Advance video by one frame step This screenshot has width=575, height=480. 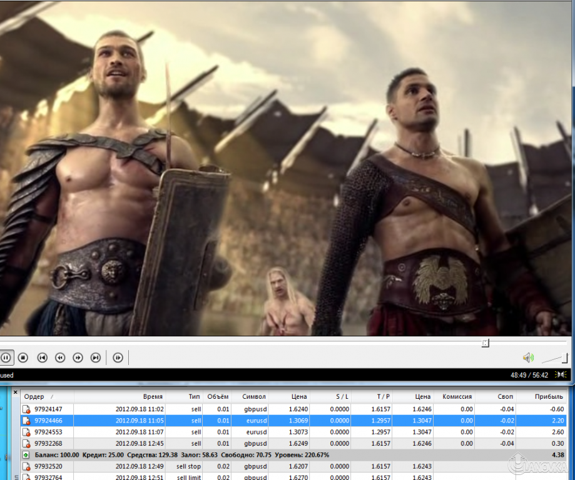118,357
